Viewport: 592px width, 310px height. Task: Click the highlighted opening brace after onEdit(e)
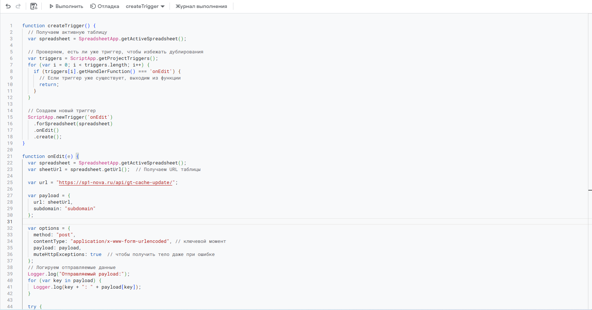(77, 156)
